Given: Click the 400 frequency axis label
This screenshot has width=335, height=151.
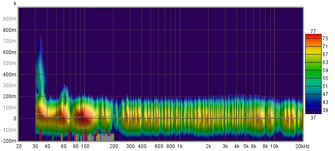Looking at the screenshot, I should 142,146.
